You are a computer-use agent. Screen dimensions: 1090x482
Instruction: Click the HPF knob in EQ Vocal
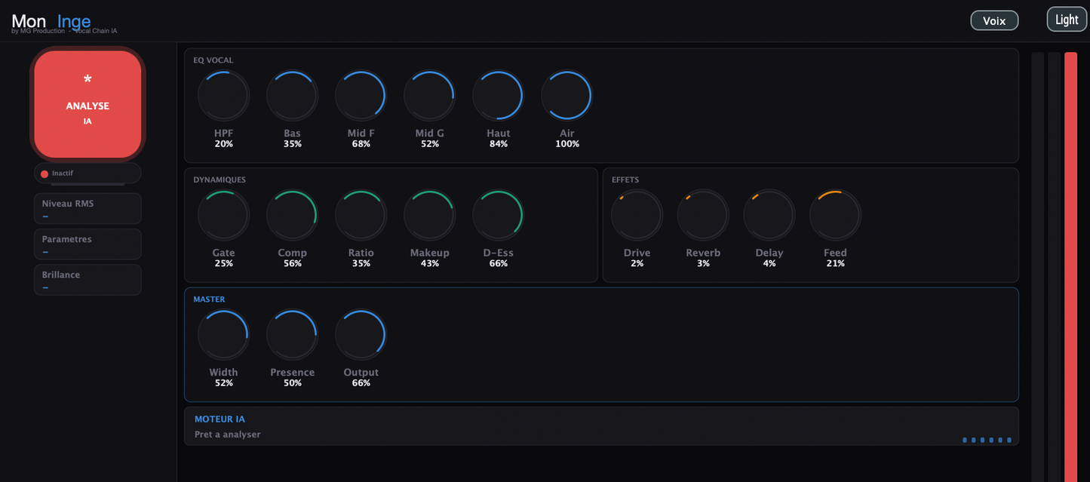[223, 96]
